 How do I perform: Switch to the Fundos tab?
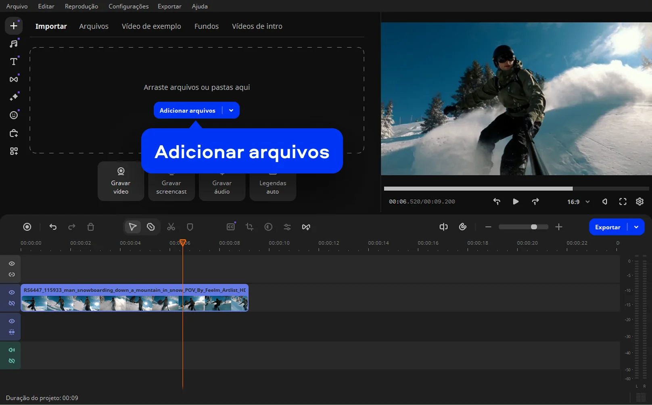click(206, 26)
